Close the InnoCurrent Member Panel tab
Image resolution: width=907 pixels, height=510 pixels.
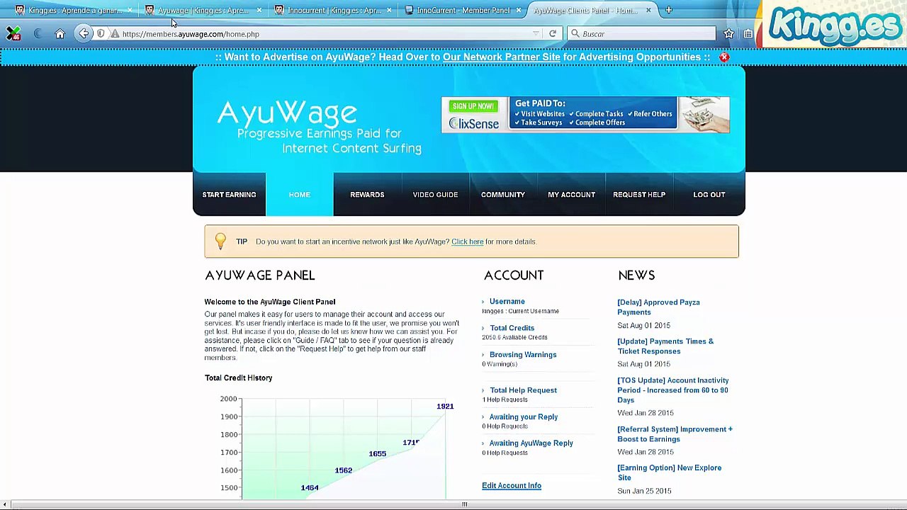pos(519,10)
